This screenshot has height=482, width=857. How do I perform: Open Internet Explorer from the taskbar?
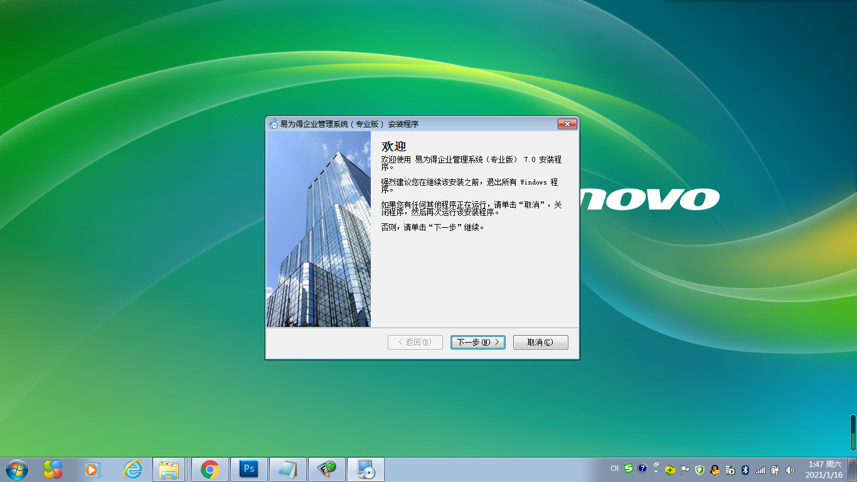[132, 469]
